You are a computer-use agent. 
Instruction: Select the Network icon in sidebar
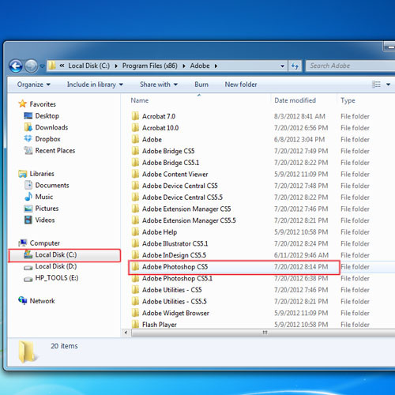(x=23, y=300)
